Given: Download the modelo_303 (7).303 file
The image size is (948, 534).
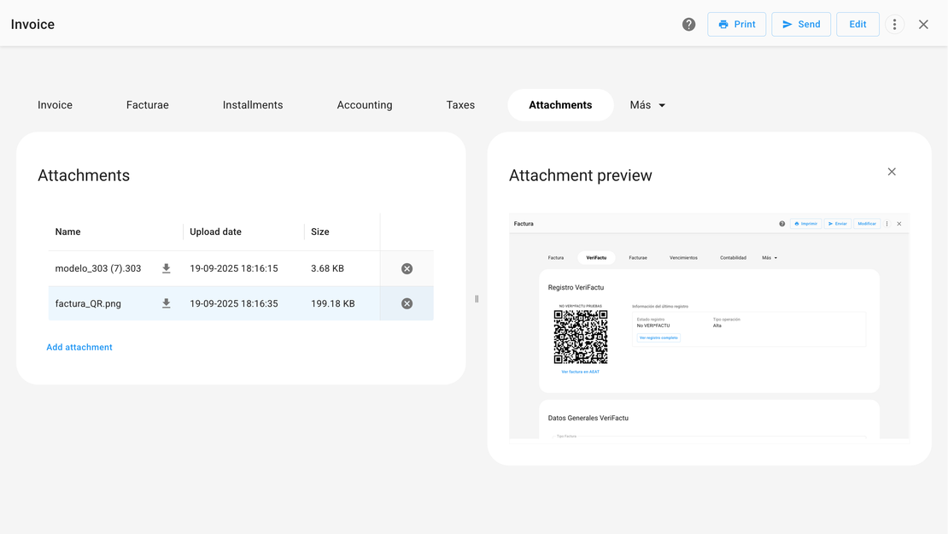Looking at the screenshot, I should point(167,268).
